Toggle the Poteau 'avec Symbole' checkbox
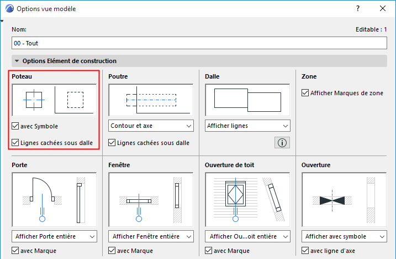Viewport: 396px width, 259px height. click(x=15, y=126)
